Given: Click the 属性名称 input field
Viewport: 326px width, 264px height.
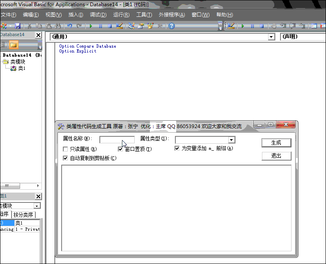Looking at the screenshot, I should pos(117,140).
